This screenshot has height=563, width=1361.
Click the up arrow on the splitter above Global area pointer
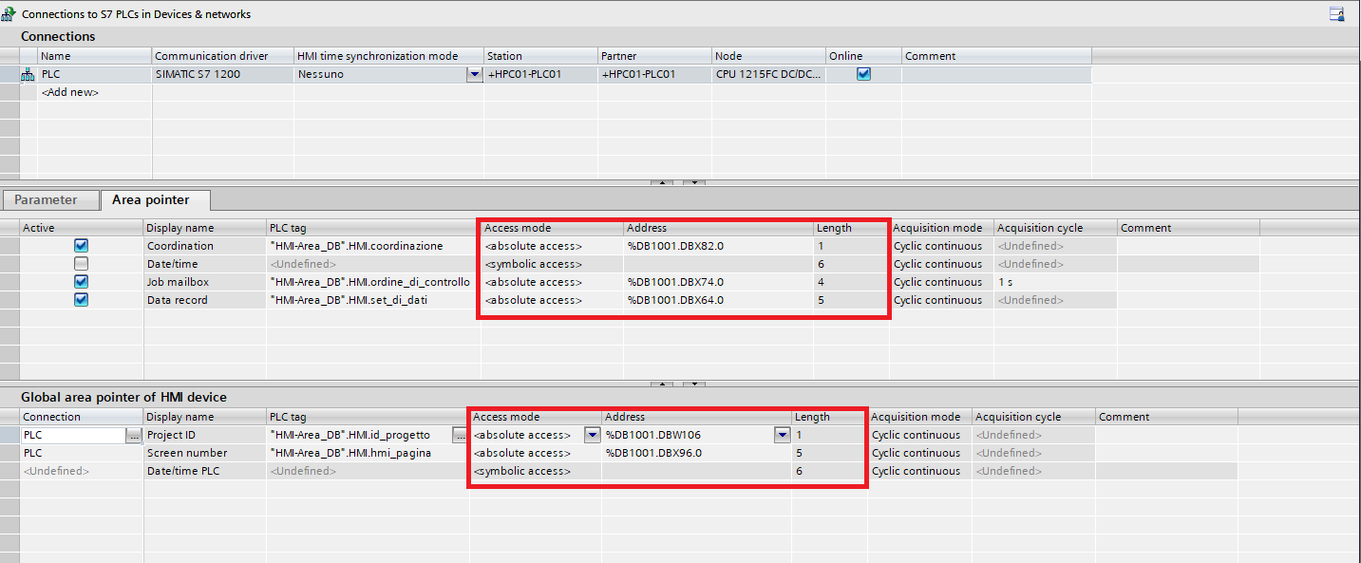(x=661, y=384)
